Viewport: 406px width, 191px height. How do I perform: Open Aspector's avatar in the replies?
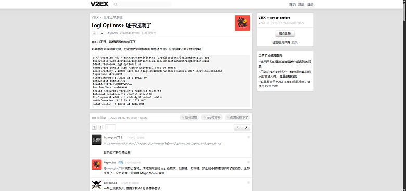tap(97, 164)
